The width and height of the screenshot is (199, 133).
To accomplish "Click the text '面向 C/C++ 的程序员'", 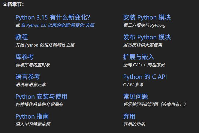I will (x=144, y=65).
